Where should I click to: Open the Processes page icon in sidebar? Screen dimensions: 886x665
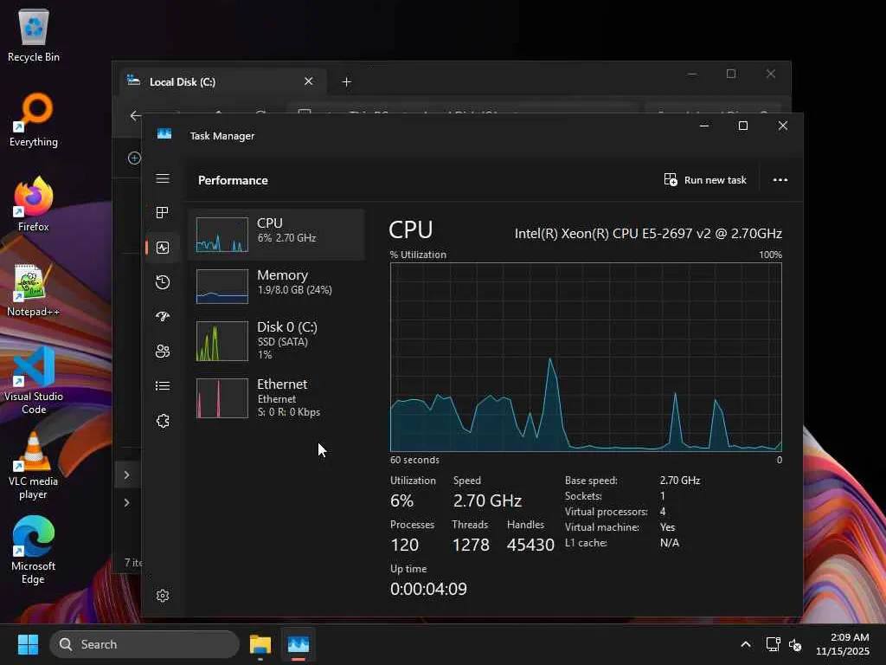(x=163, y=213)
